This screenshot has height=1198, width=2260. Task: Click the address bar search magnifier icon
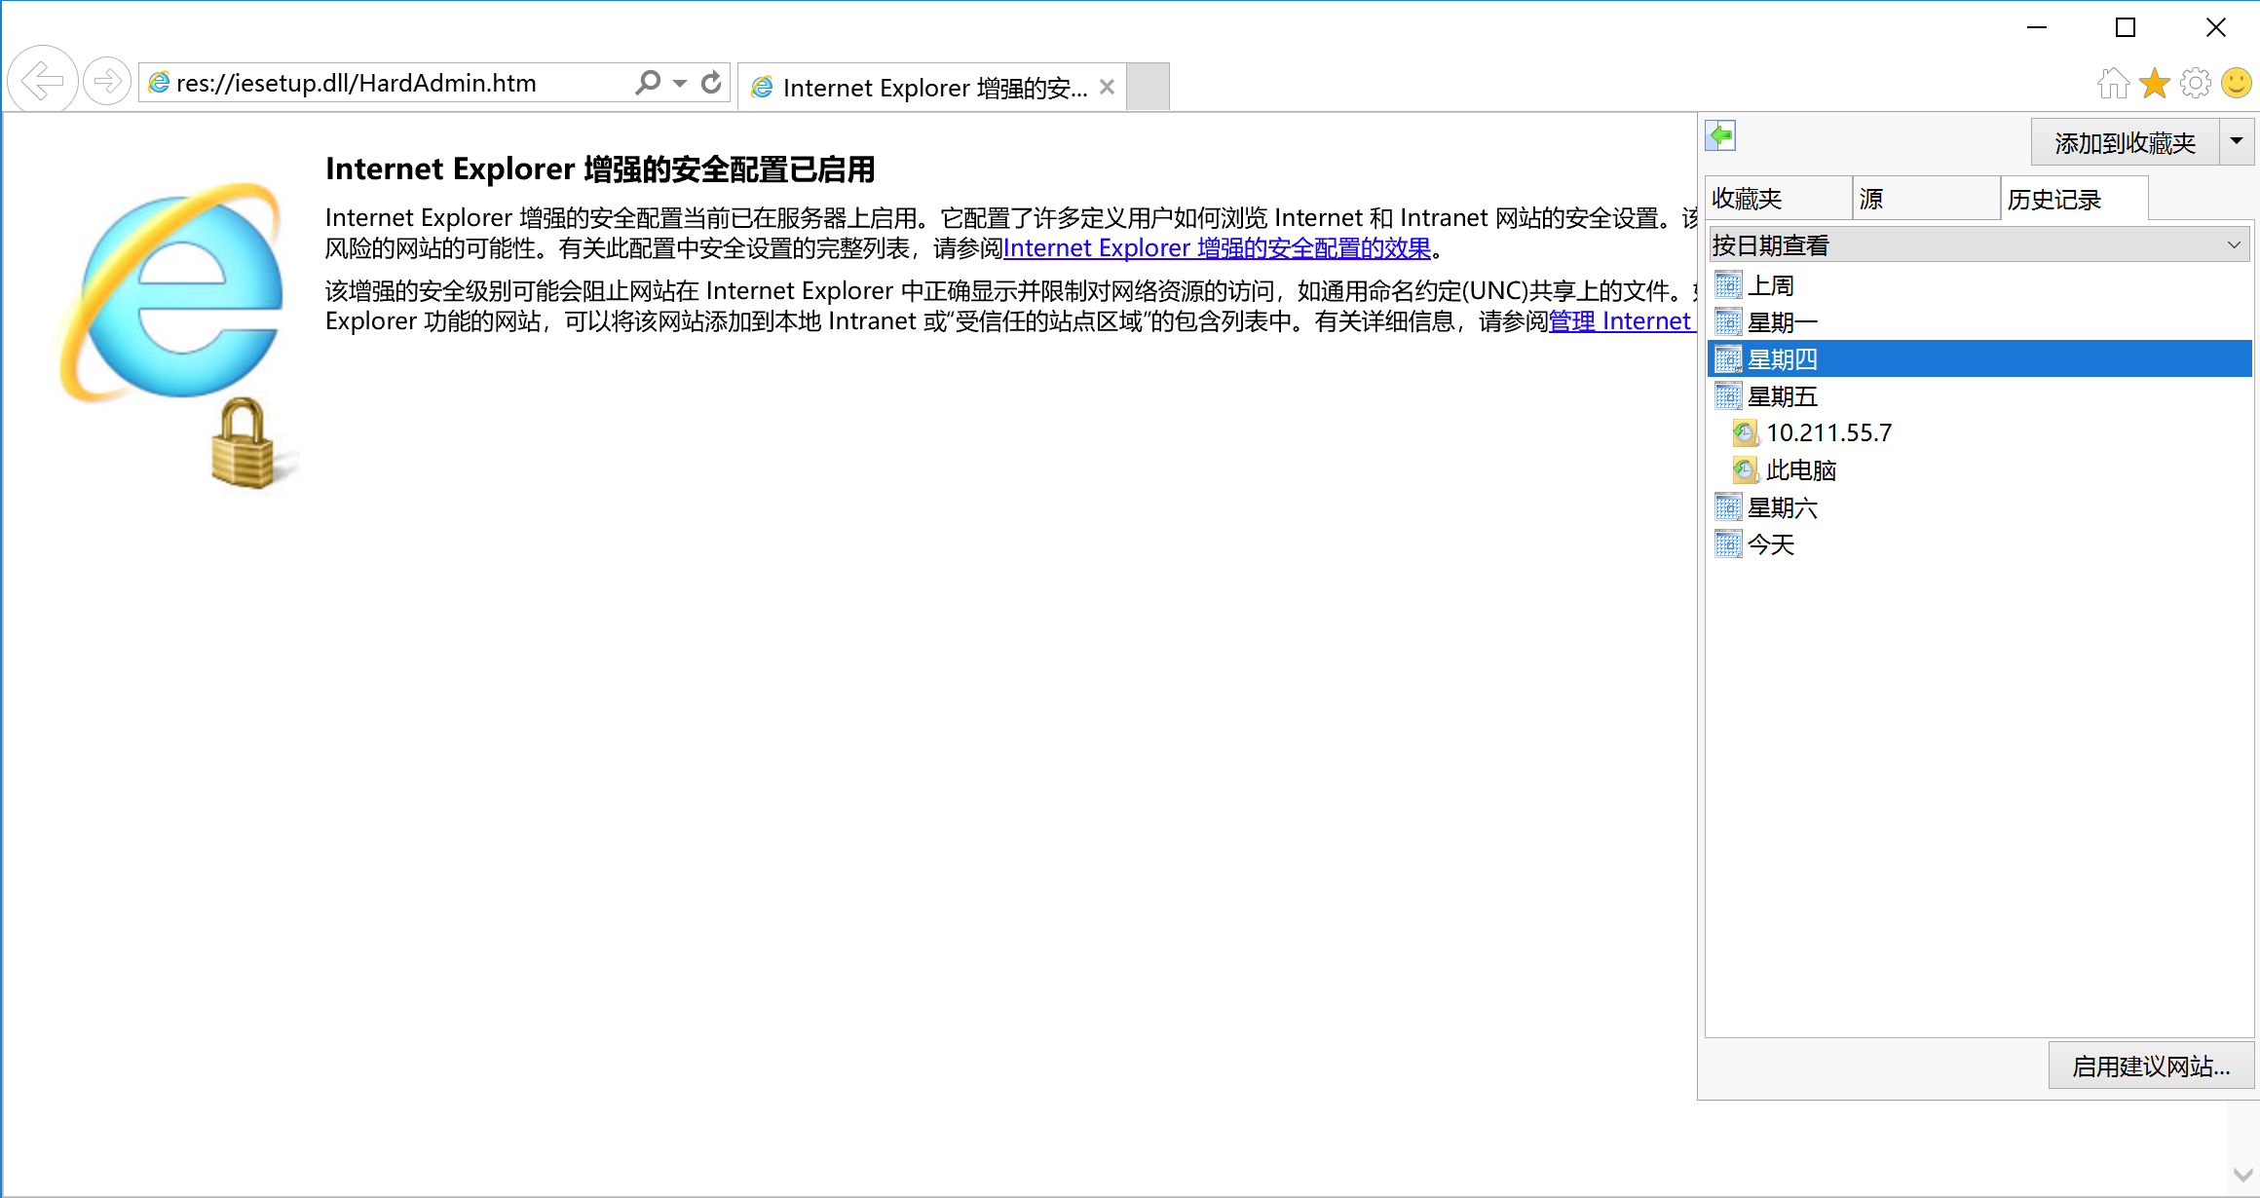point(648,83)
